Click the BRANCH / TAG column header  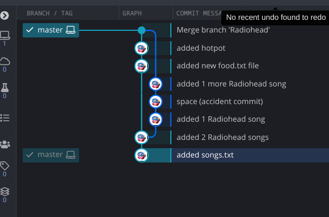point(50,13)
